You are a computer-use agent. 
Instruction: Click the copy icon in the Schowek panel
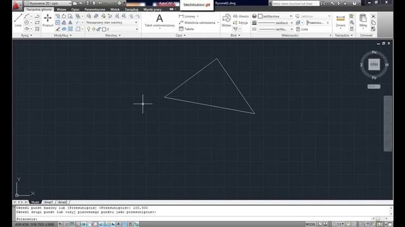(x=373, y=23)
